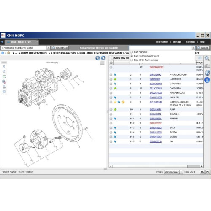Click blue arrow icon on PIN row
The width and height of the screenshot is (211, 211).
click(x=115, y=141)
